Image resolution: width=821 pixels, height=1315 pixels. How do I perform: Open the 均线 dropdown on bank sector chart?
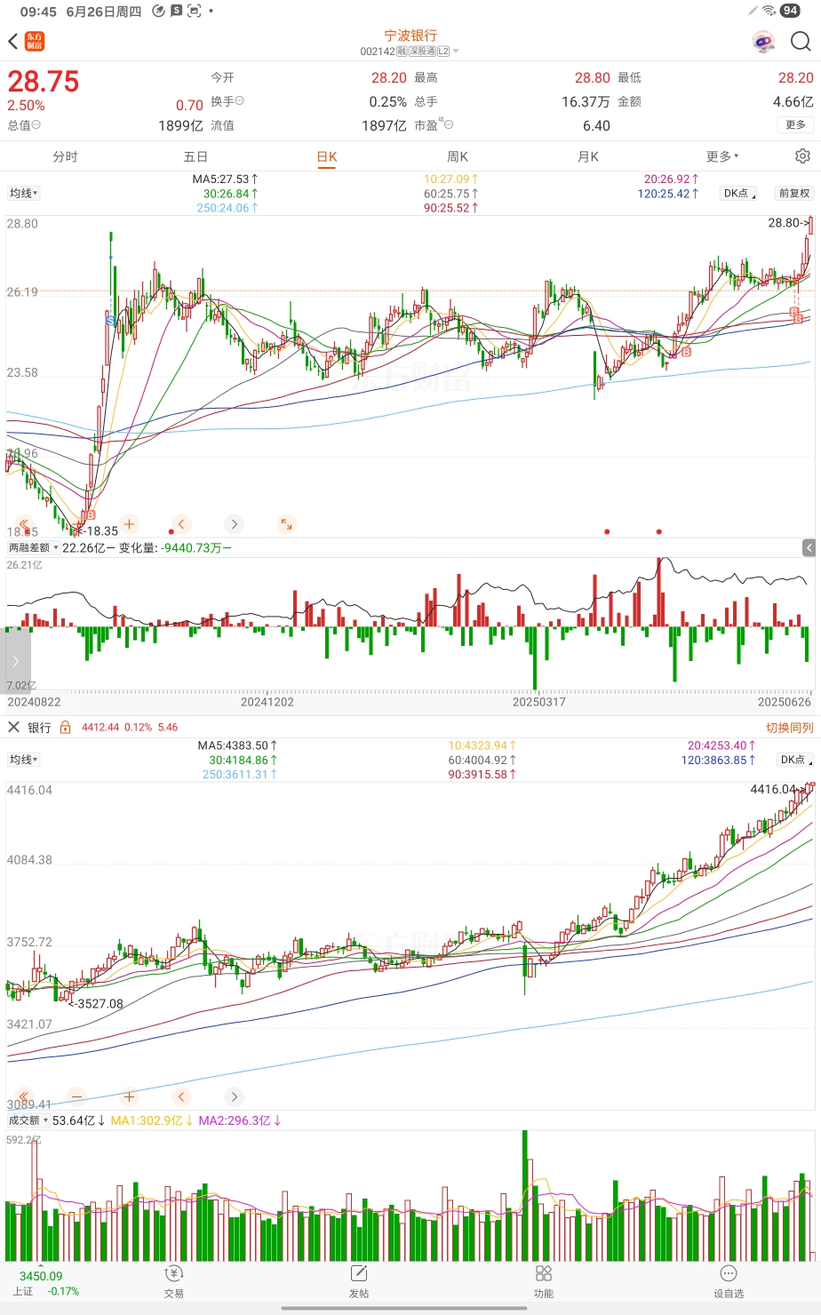(24, 760)
